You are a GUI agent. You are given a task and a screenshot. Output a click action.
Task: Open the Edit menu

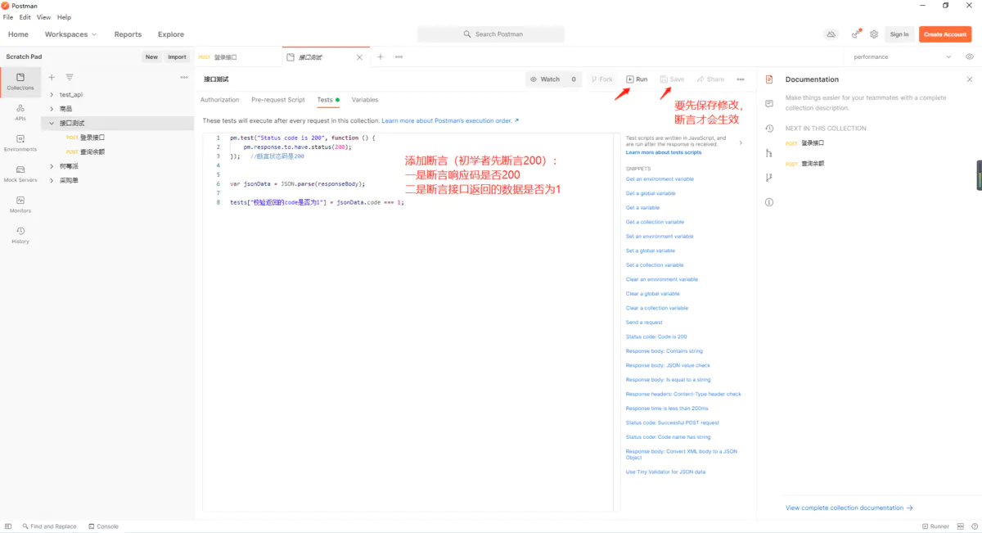pyautogui.click(x=25, y=17)
